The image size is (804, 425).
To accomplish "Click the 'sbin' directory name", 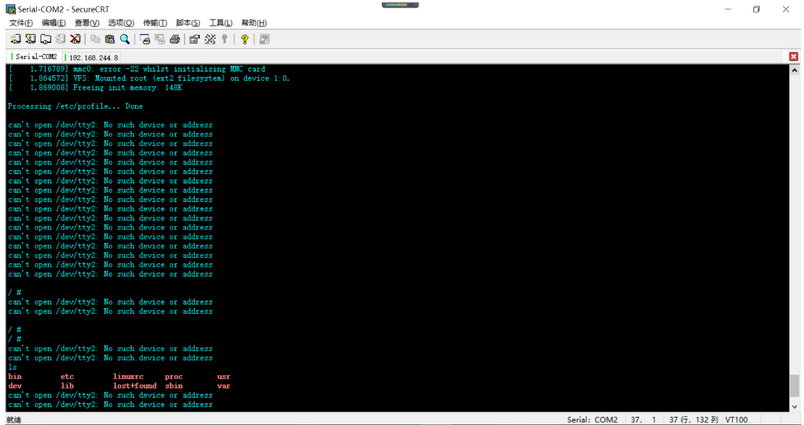I will pos(174,386).
